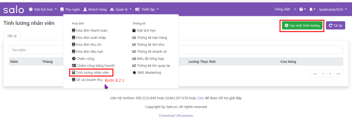Open the Tiếng Việt language selector

[x=285, y=9]
